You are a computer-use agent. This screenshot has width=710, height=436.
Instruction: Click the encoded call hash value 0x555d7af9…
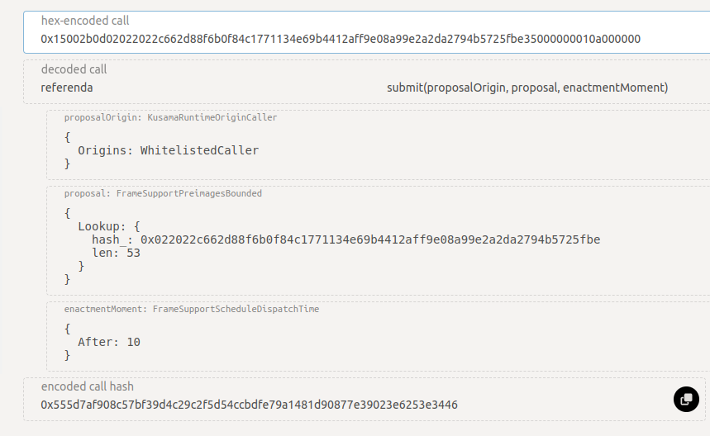tap(249, 405)
